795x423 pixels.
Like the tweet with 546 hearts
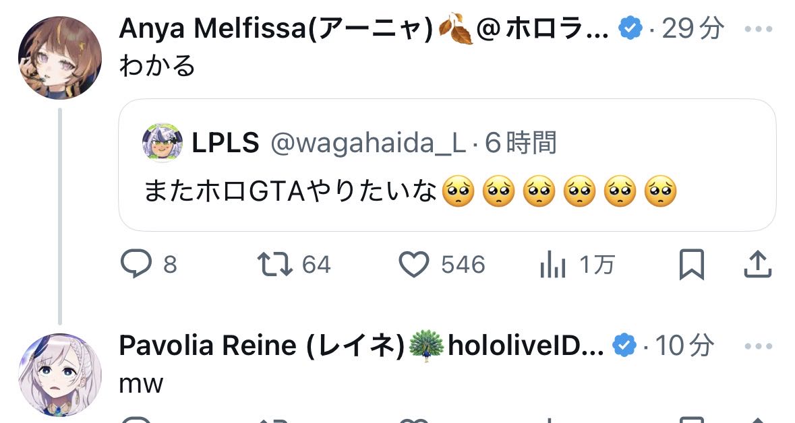click(x=414, y=265)
